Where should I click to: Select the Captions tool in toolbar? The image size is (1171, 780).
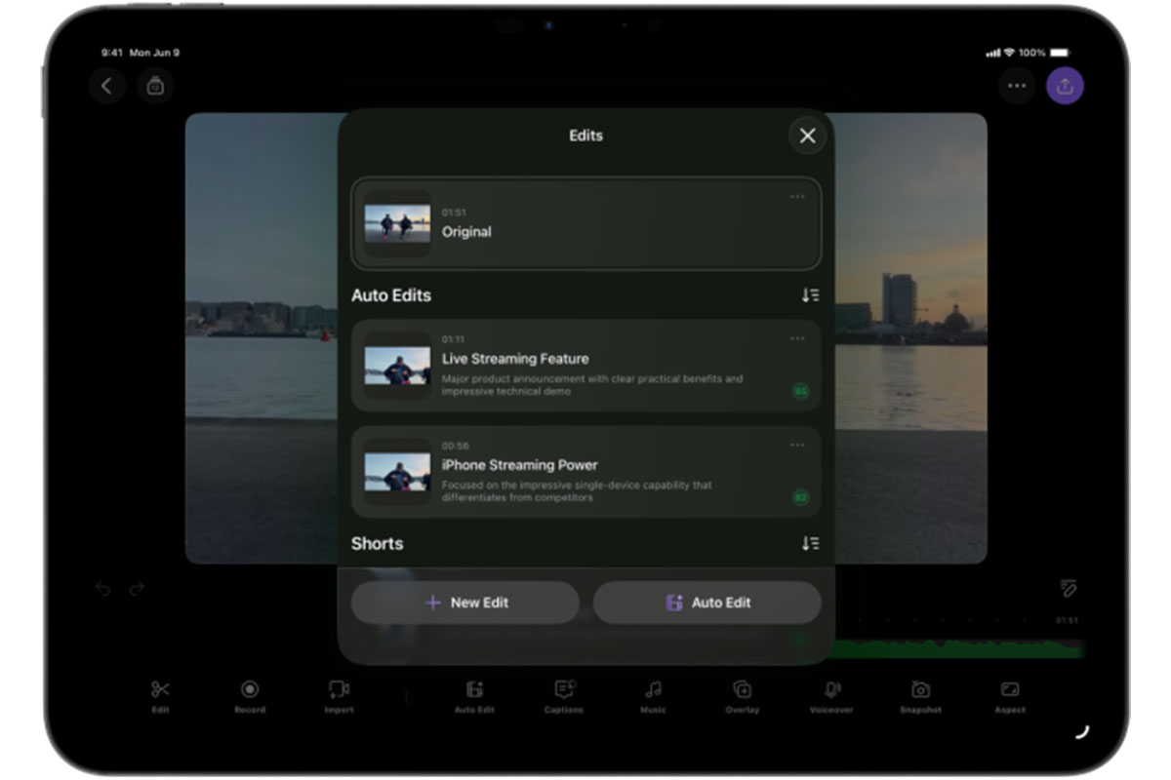pyautogui.click(x=564, y=696)
